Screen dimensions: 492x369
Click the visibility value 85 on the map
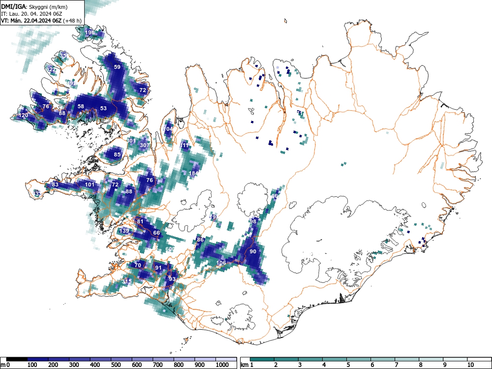(x=117, y=154)
